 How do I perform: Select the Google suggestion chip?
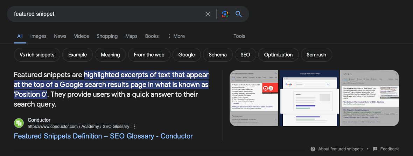pyautogui.click(x=187, y=55)
